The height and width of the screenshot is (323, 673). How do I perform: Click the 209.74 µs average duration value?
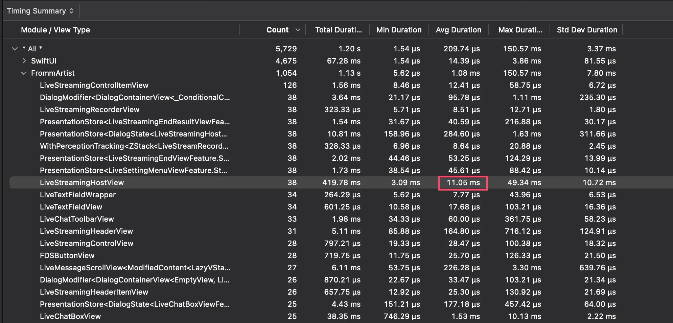tap(462, 49)
